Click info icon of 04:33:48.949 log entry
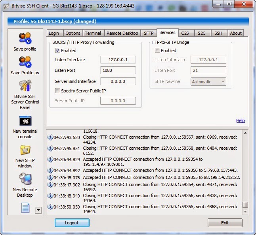 [50, 196]
